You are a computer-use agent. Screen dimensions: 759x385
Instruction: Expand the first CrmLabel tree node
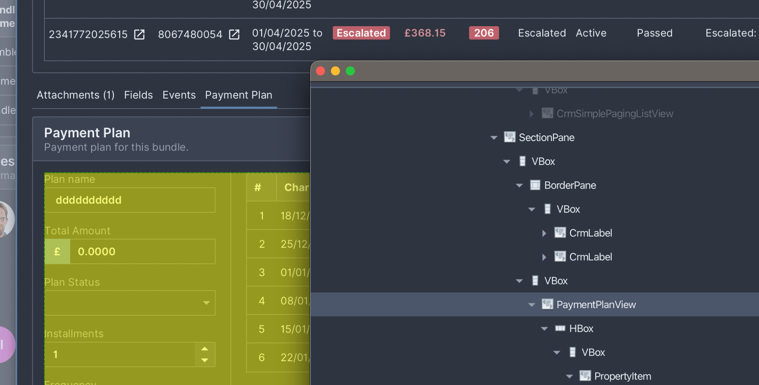544,233
